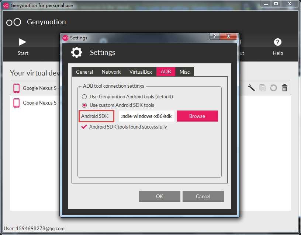This screenshot has height=235, width=301.
Task: Select the ADB tab
Action: (x=166, y=72)
